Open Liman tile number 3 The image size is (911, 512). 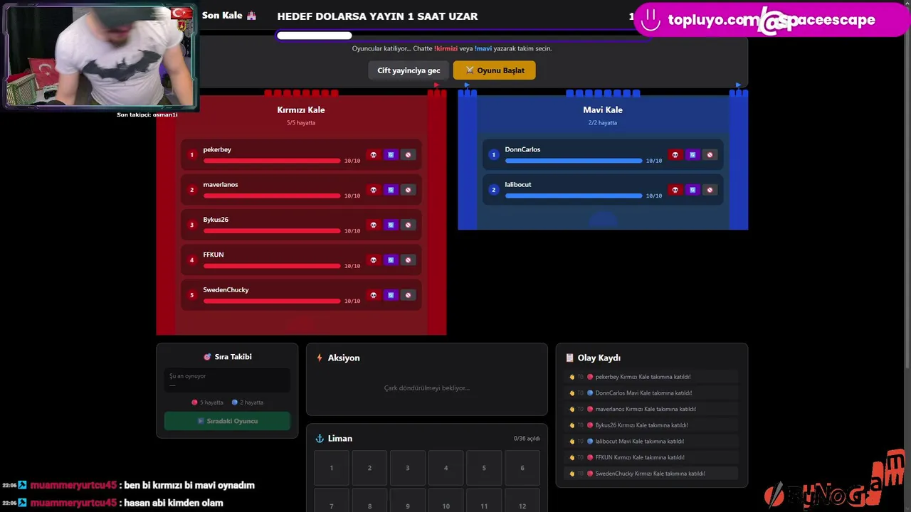click(408, 468)
